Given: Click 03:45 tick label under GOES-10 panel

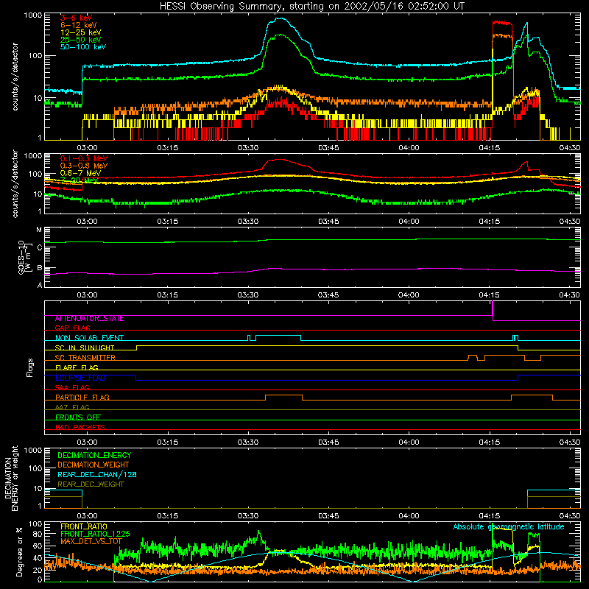Looking at the screenshot, I should [328, 295].
